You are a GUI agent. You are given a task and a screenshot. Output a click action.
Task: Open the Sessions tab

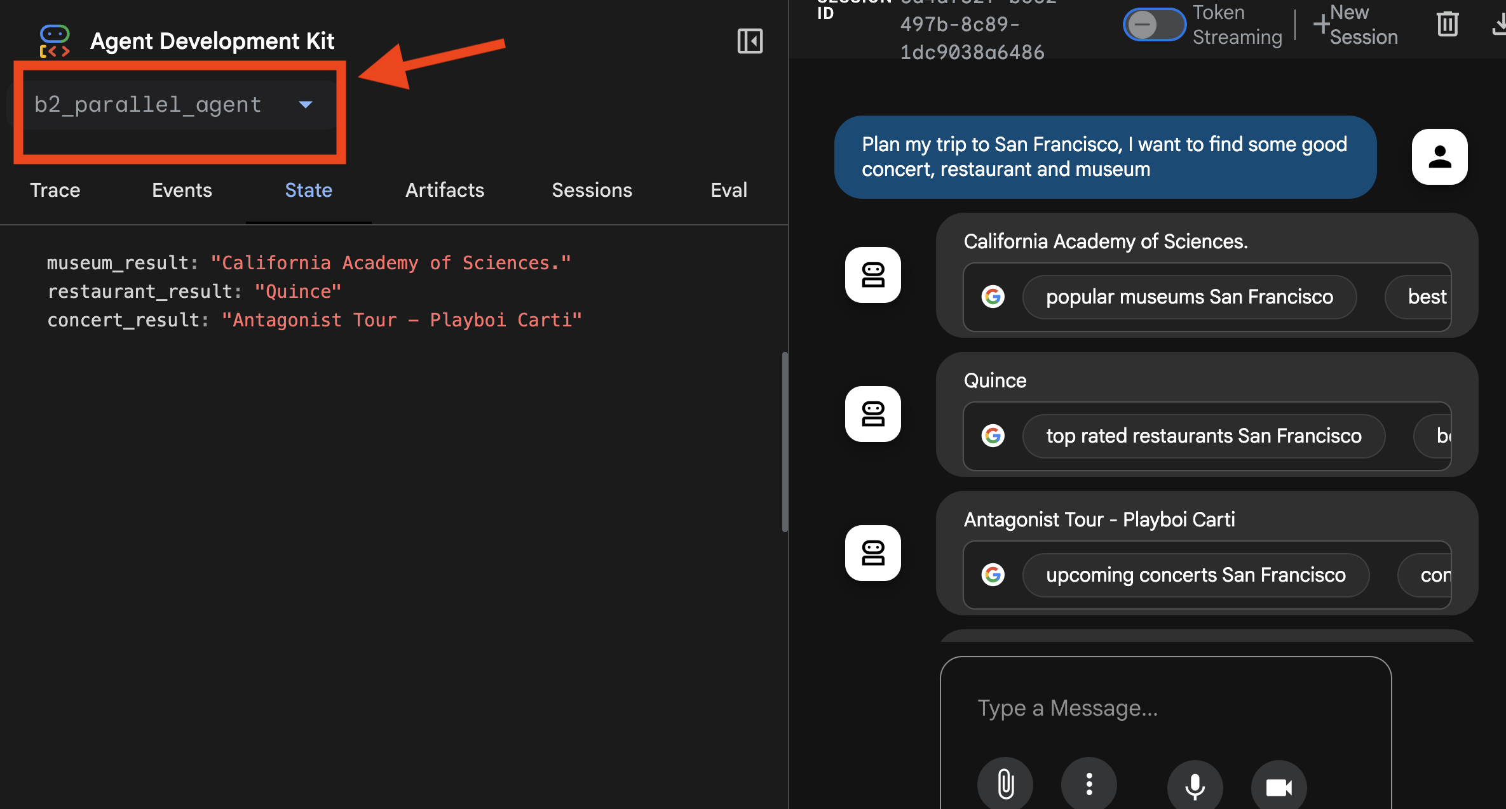click(592, 190)
